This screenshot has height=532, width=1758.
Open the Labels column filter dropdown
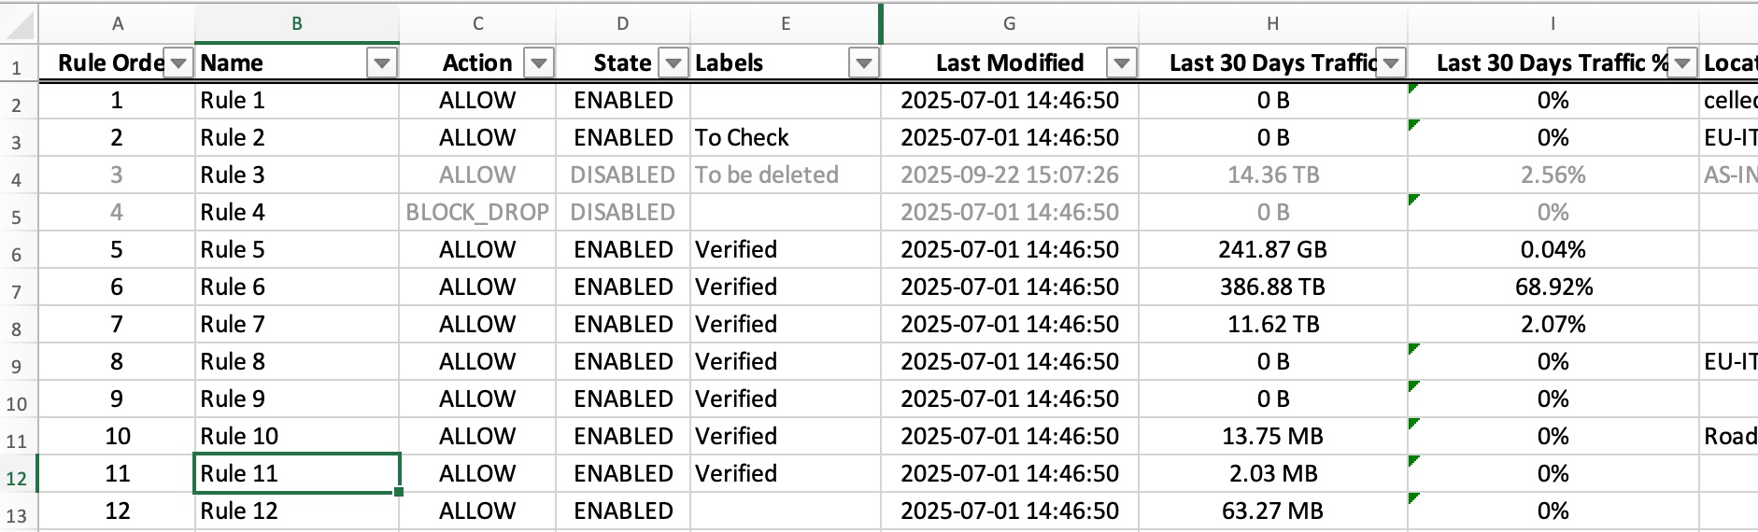864,63
